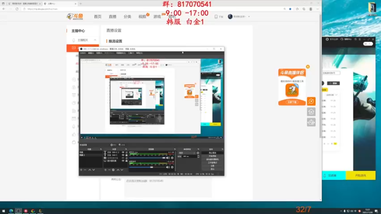Toggle visibility of the second text source

click(x=123, y=155)
